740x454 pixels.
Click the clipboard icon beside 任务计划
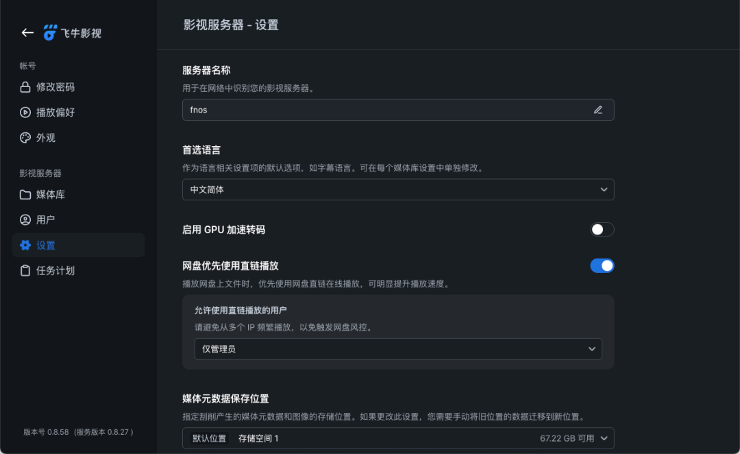tap(24, 270)
